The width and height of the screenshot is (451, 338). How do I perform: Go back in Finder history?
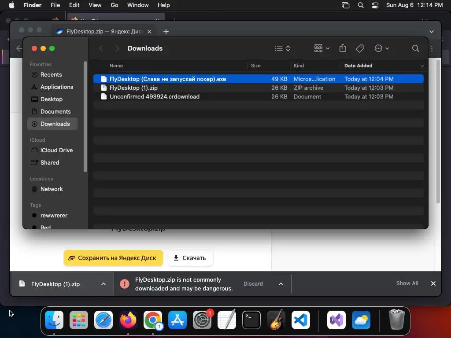101,48
